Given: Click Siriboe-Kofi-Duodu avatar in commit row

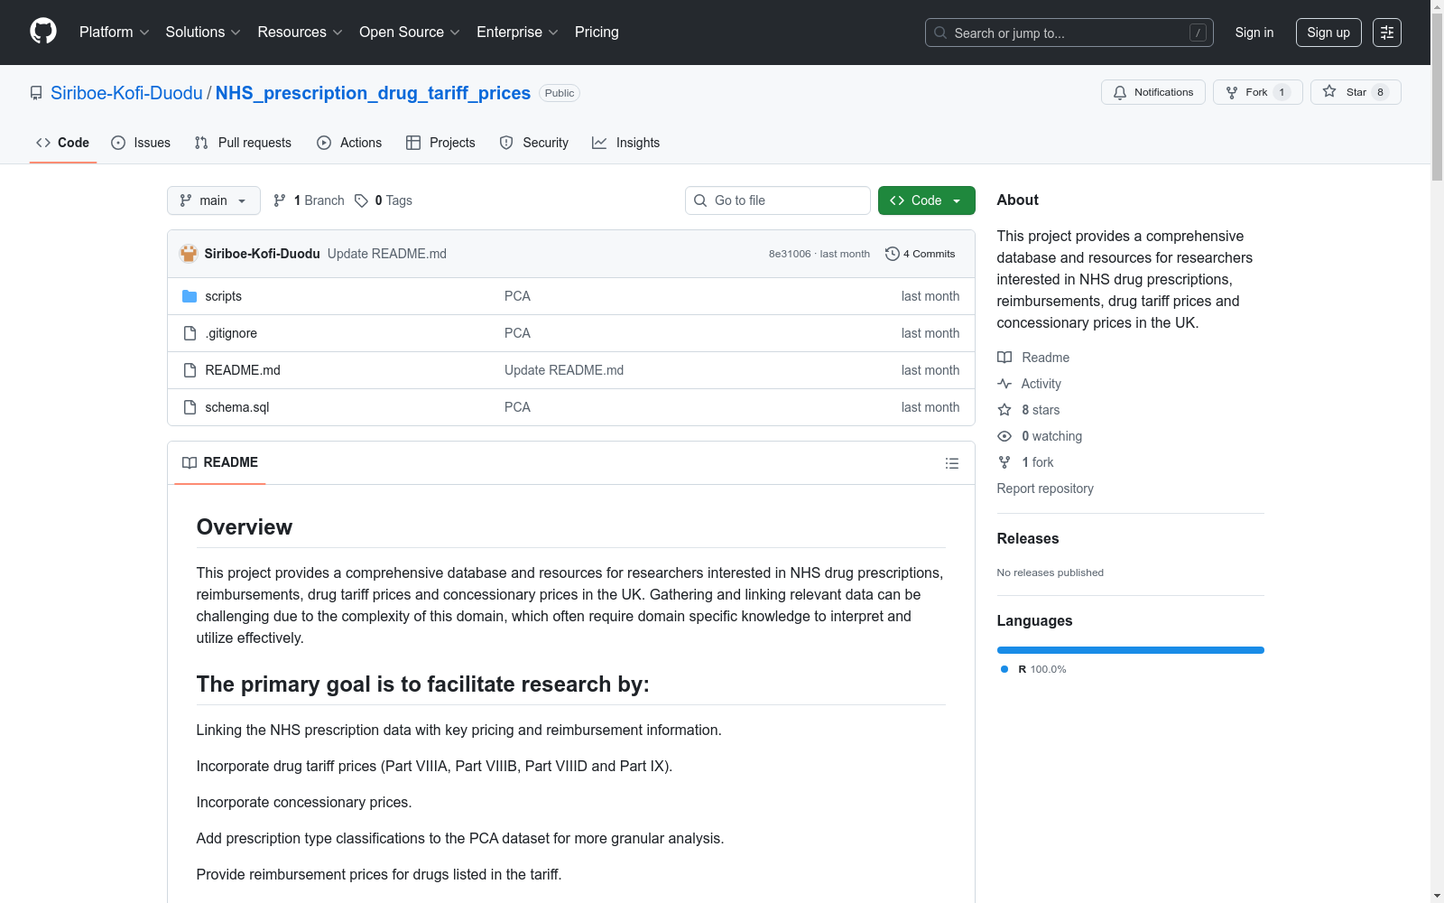Looking at the screenshot, I should tap(189, 254).
